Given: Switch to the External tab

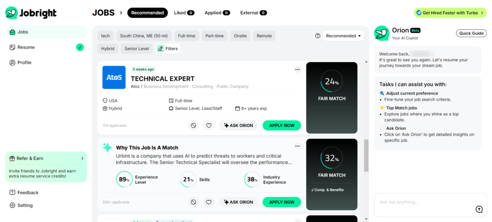Looking at the screenshot, I should 254,13.
